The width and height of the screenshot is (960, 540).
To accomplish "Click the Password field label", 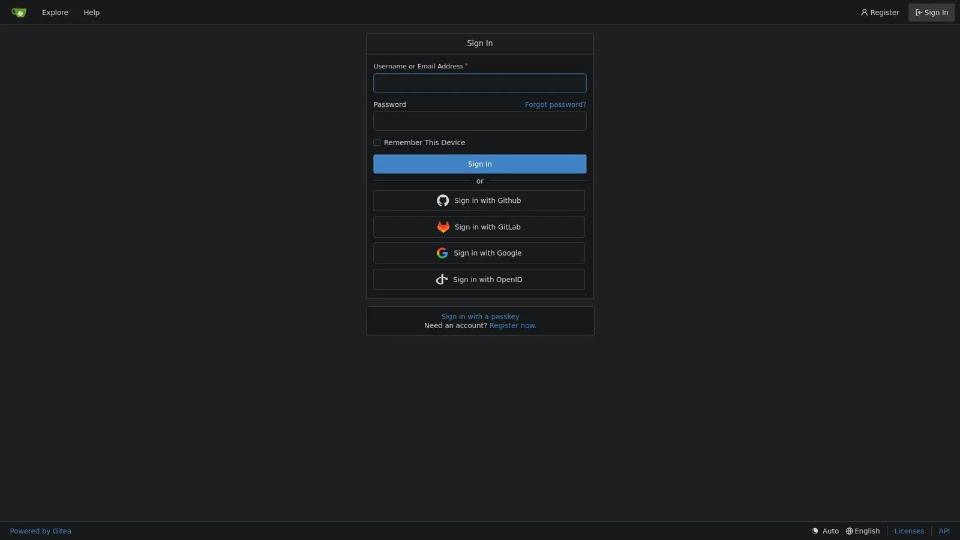I will (390, 104).
